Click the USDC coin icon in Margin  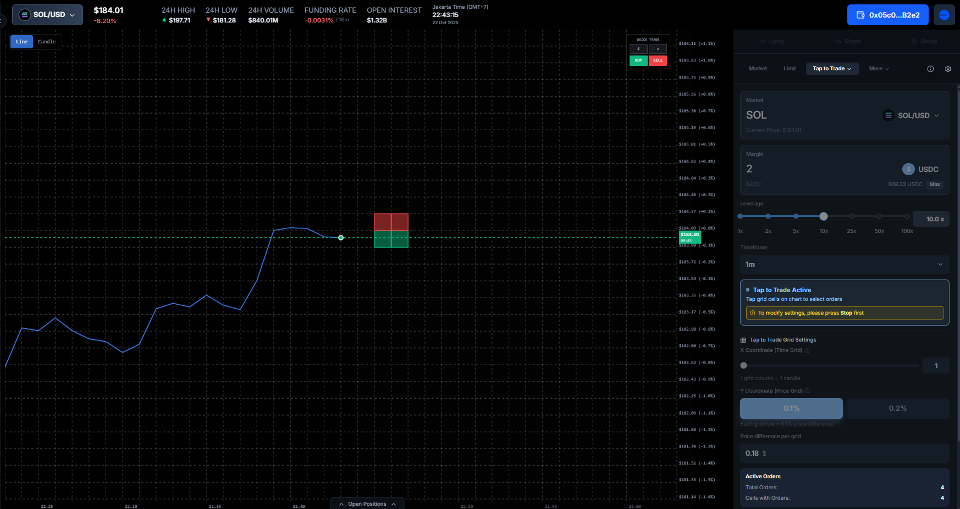pos(908,169)
